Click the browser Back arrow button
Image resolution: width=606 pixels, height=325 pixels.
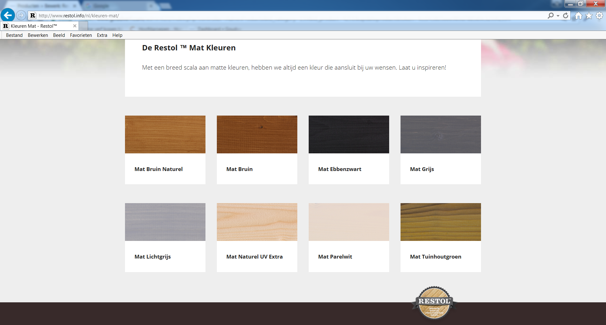pyautogui.click(x=8, y=15)
